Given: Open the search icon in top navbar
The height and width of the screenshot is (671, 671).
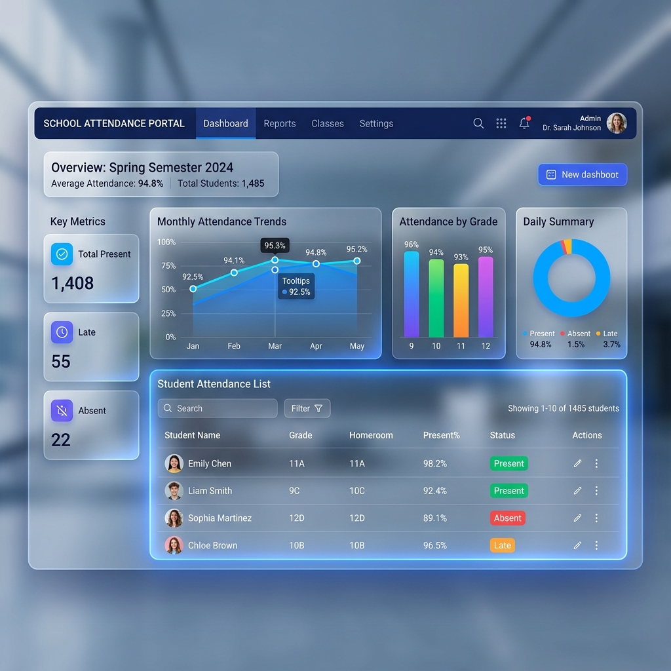Looking at the screenshot, I should (478, 123).
